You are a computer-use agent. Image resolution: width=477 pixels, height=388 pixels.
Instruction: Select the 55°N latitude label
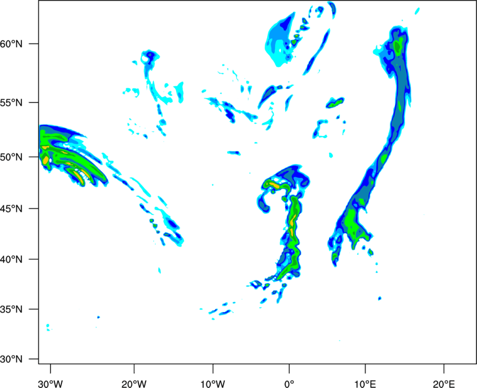pos(11,103)
